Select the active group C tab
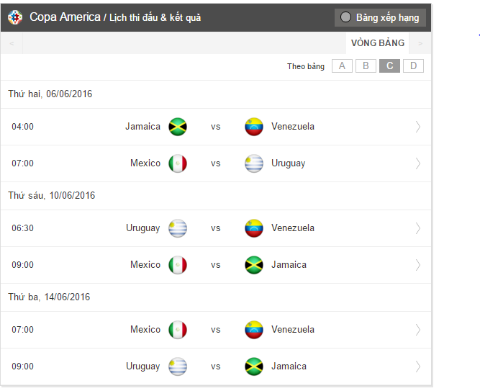 (389, 66)
